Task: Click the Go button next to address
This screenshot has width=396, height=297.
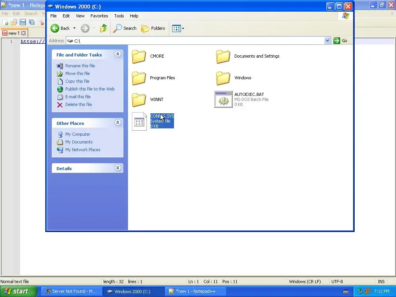Action: 340,41
